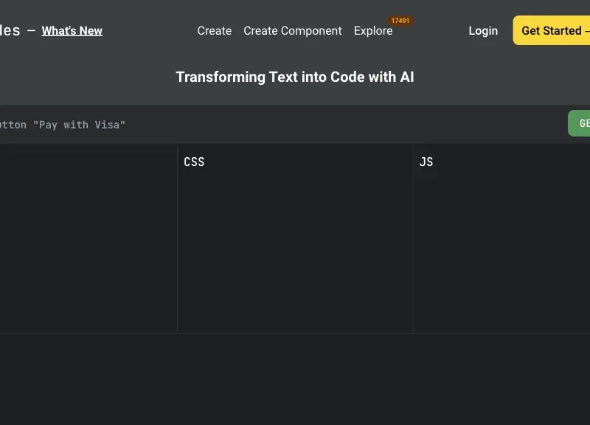
Task: Click the heading "Transforming Text into Code with AI"
Action: 295,77
